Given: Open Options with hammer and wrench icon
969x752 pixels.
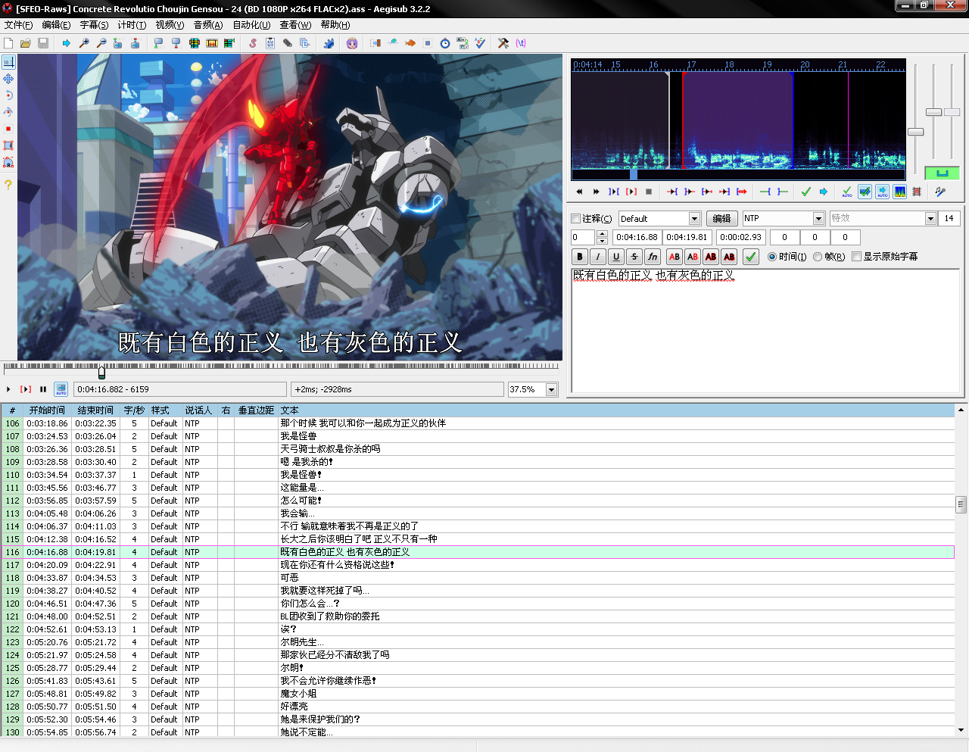Looking at the screenshot, I should [503, 43].
